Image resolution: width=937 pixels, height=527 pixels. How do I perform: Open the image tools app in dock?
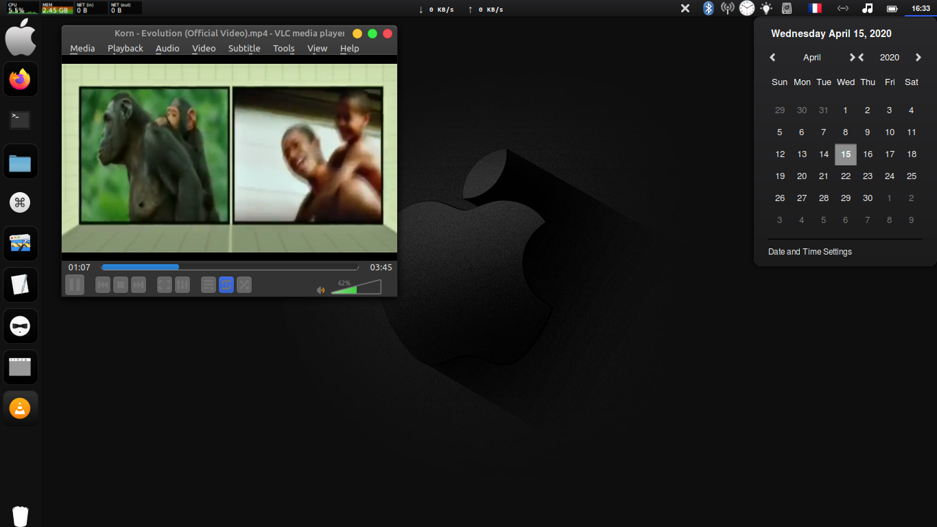[21, 244]
